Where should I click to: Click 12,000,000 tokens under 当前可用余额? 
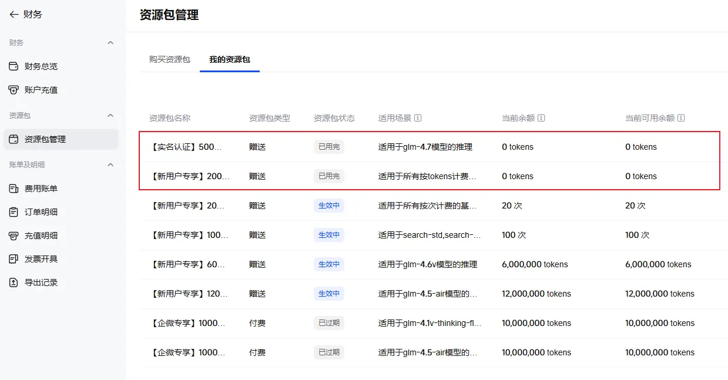point(660,294)
